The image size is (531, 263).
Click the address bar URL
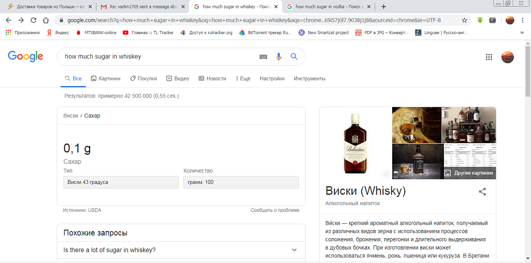254,20
